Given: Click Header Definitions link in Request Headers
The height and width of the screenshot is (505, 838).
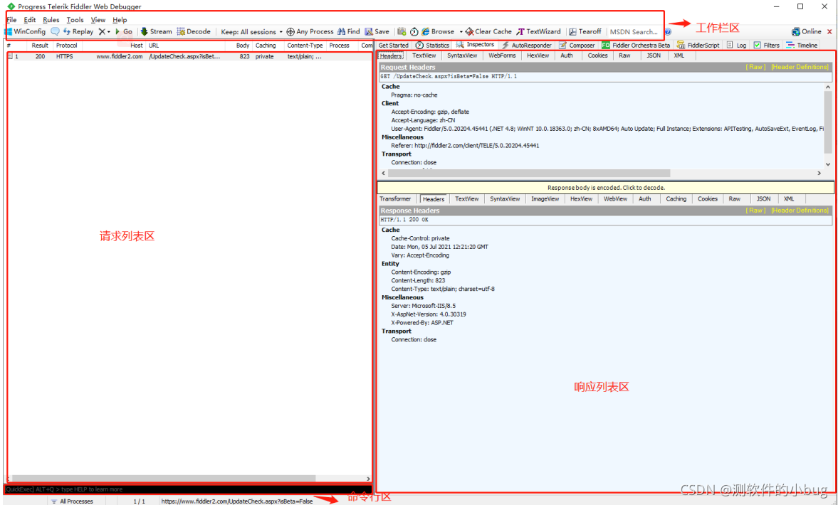Looking at the screenshot, I should click(800, 68).
